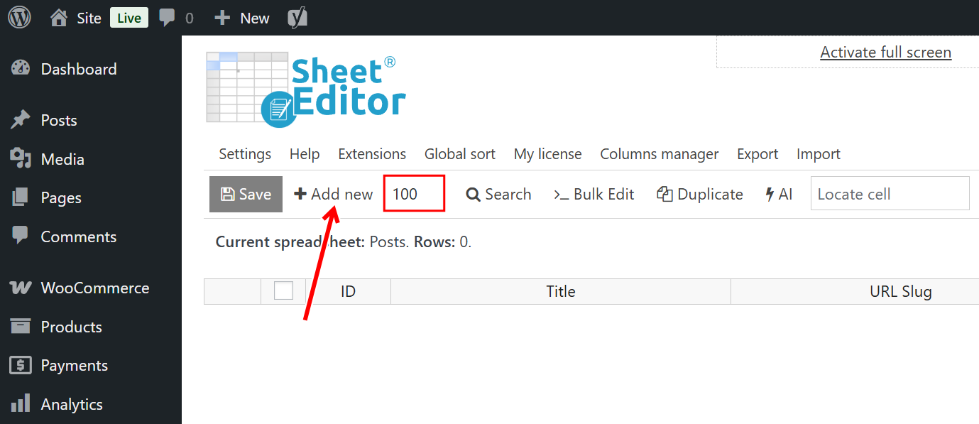Screen dimensions: 979x424
Task: Click the plus icon next to New
Action: (222, 18)
